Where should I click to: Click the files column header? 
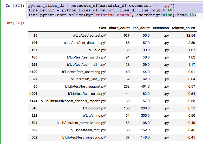click(102, 28)
